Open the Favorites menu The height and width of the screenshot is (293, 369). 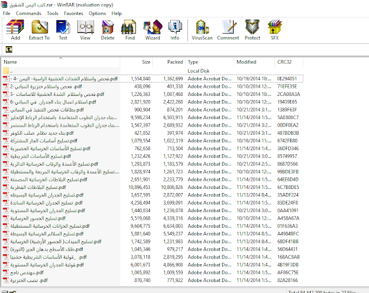point(73,13)
